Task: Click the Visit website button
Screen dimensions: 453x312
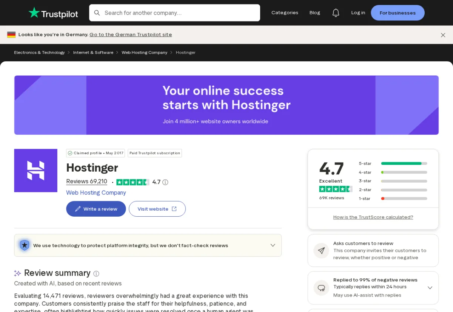Action: [157, 209]
